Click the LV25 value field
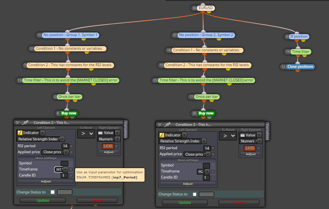Viewport: 329px width, 209px height. click(250, 148)
